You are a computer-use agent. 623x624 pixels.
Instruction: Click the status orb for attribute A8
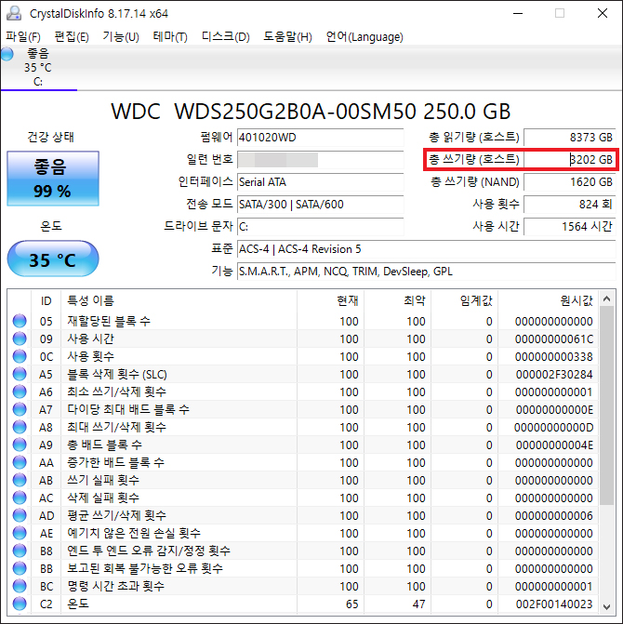[x=20, y=427]
